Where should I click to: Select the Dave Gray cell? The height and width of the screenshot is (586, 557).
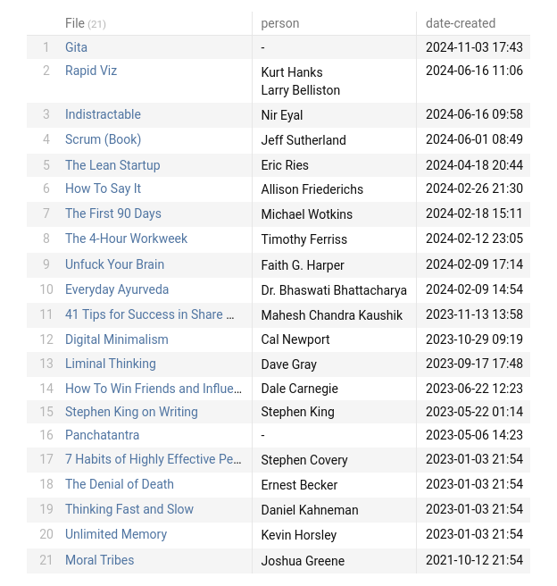[289, 364]
